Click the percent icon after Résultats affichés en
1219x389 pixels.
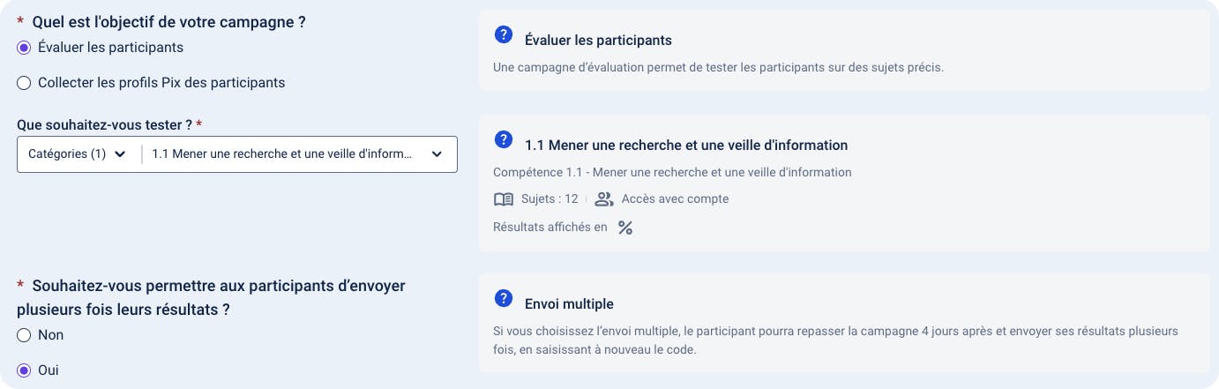pos(625,228)
